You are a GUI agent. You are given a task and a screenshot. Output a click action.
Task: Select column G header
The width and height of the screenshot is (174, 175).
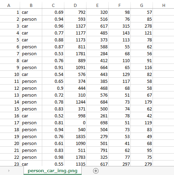141,5
